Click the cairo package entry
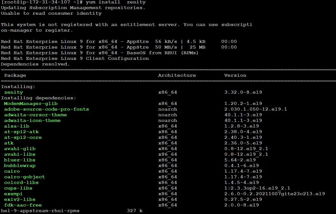This screenshot has height=214, width=336. click(12, 171)
